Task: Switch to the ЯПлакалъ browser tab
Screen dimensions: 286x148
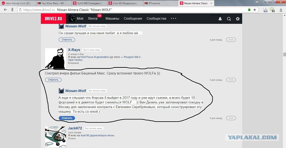Action: click(161, 3)
